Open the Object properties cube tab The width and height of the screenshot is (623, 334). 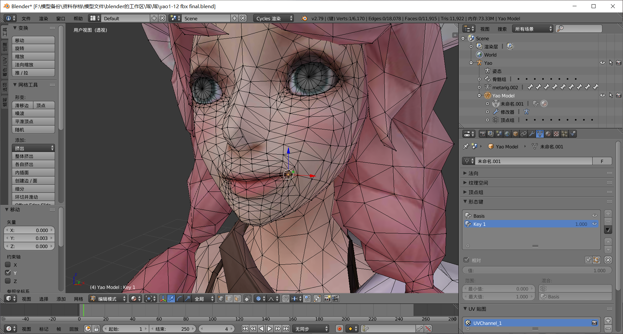(x=515, y=134)
